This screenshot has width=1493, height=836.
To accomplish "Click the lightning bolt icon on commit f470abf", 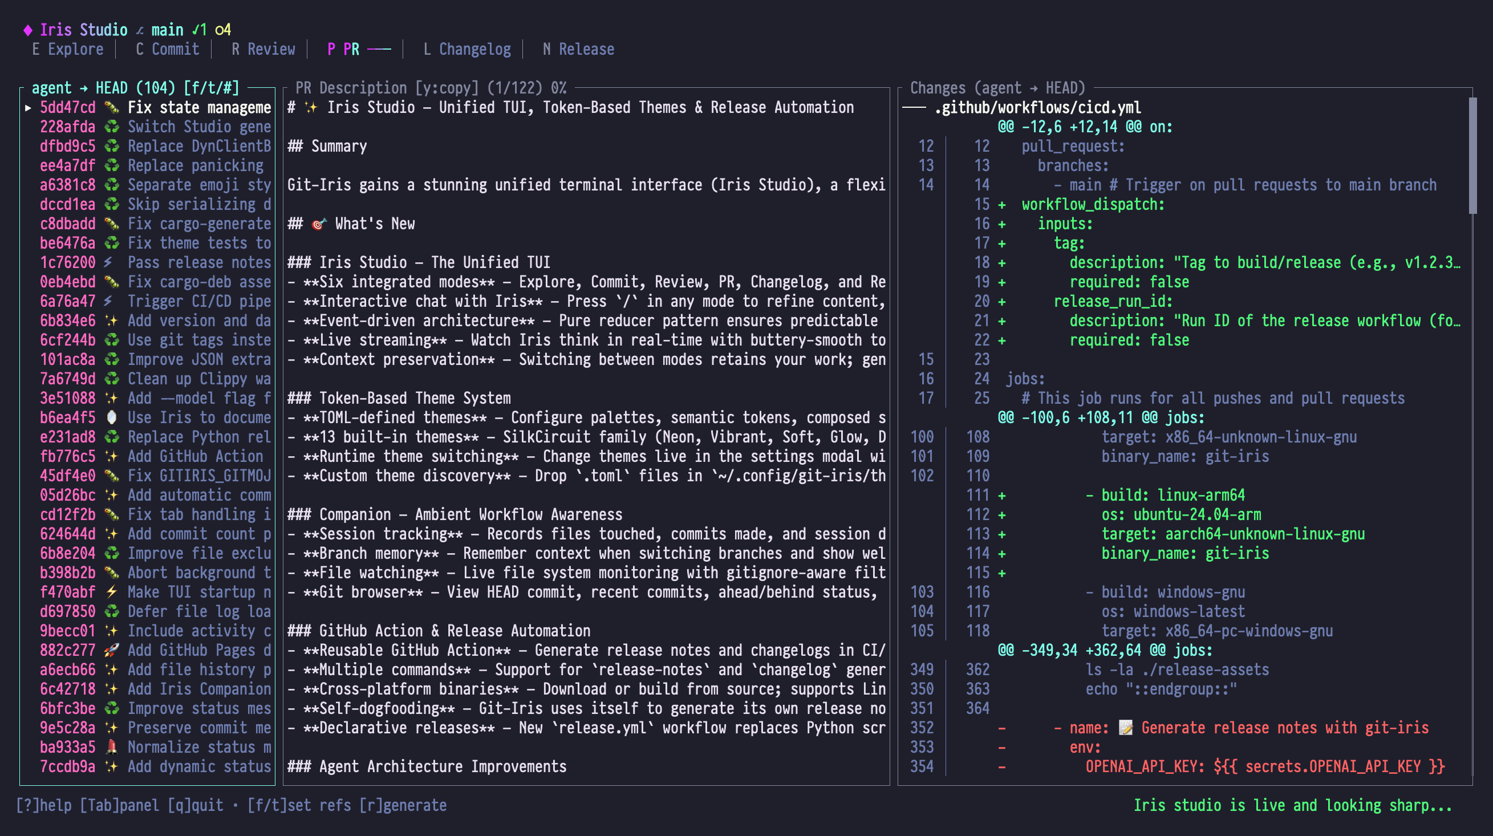I will coord(111,592).
